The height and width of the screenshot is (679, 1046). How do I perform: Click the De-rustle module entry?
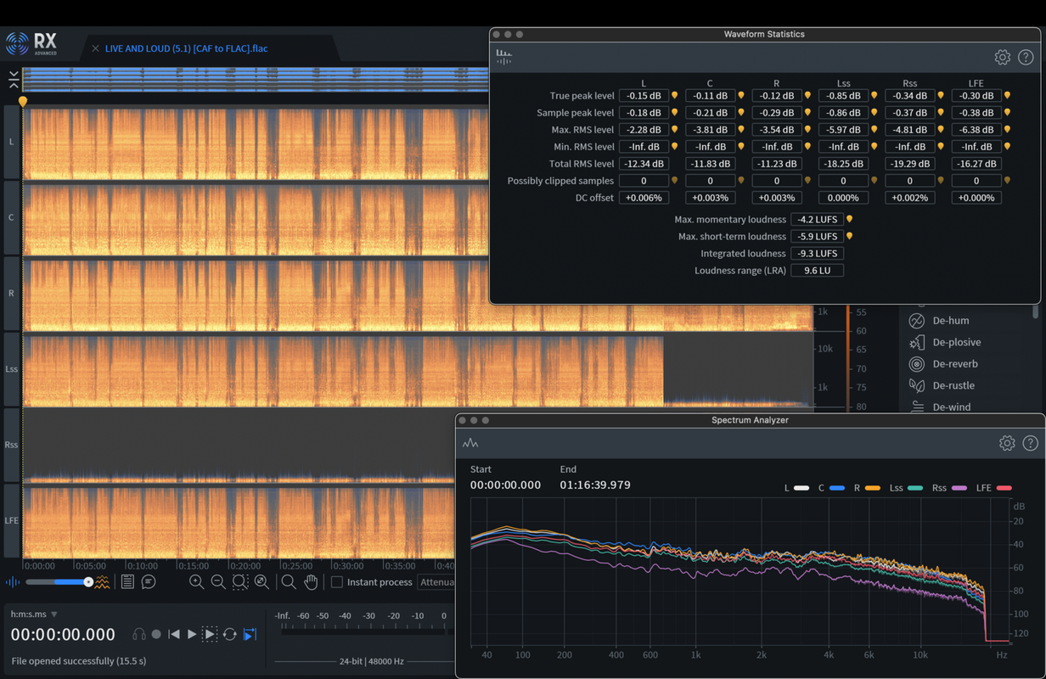pos(953,385)
